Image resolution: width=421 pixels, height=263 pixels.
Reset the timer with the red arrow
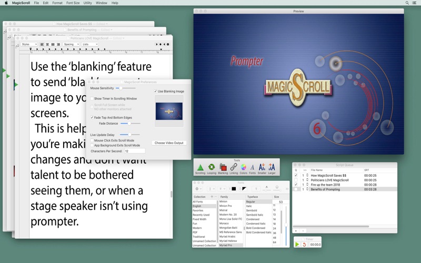click(x=304, y=245)
